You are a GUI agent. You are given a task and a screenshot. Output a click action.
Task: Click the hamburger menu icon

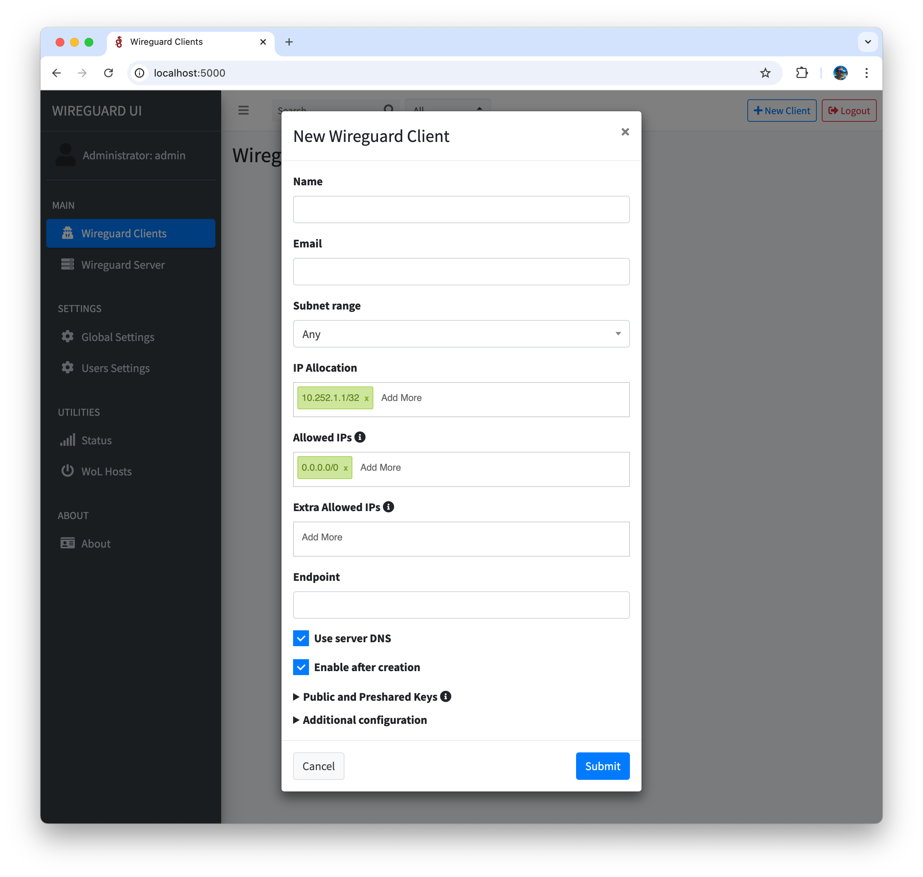tap(244, 110)
